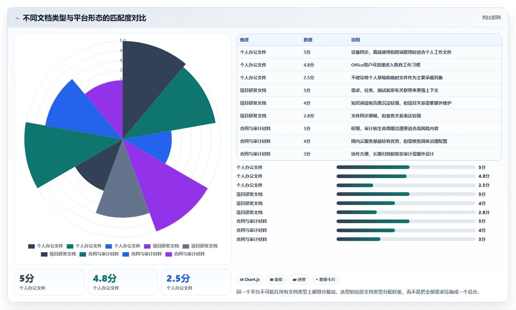
Task: Click row text 权限、审计和生命周期治理更适合高风险内容
Action: pos(395,129)
